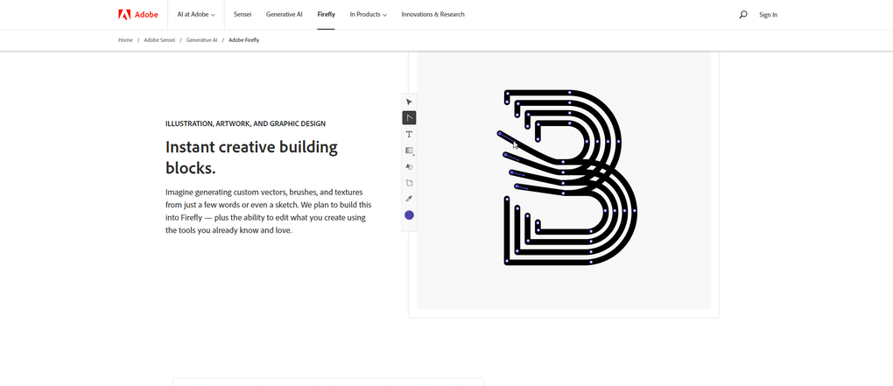893x386 pixels.
Task: Select the highlighted pen path tool
Action: point(409,117)
